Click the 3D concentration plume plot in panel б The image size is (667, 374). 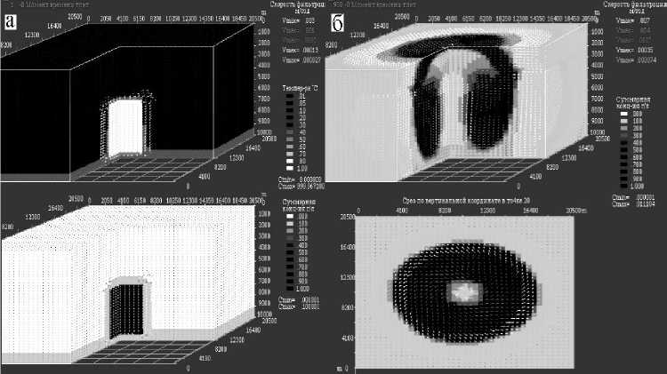[x=457, y=102]
